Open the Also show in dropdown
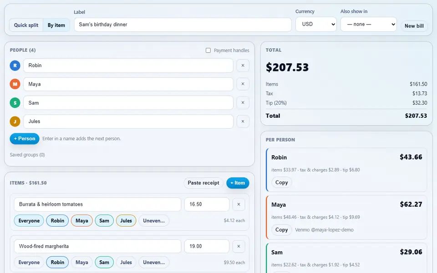The height and width of the screenshot is (273, 437). [x=368, y=24]
